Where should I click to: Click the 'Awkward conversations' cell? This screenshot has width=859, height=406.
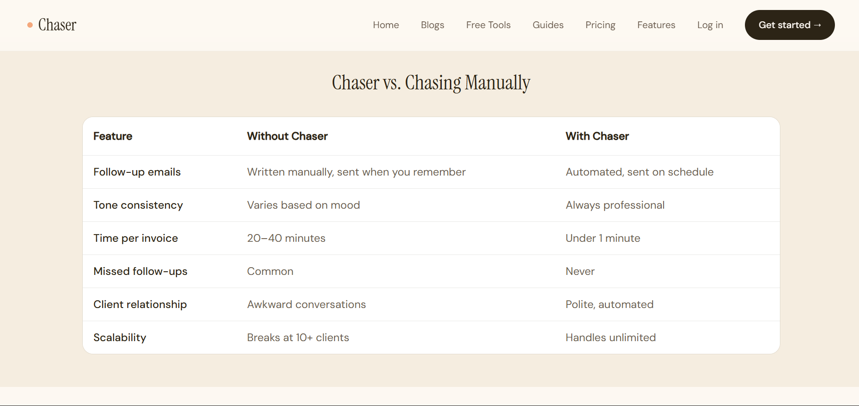pyautogui.click(x=306, y=304)
